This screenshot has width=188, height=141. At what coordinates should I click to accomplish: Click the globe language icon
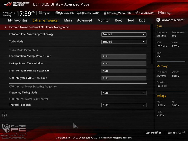(x=40, y=13)
